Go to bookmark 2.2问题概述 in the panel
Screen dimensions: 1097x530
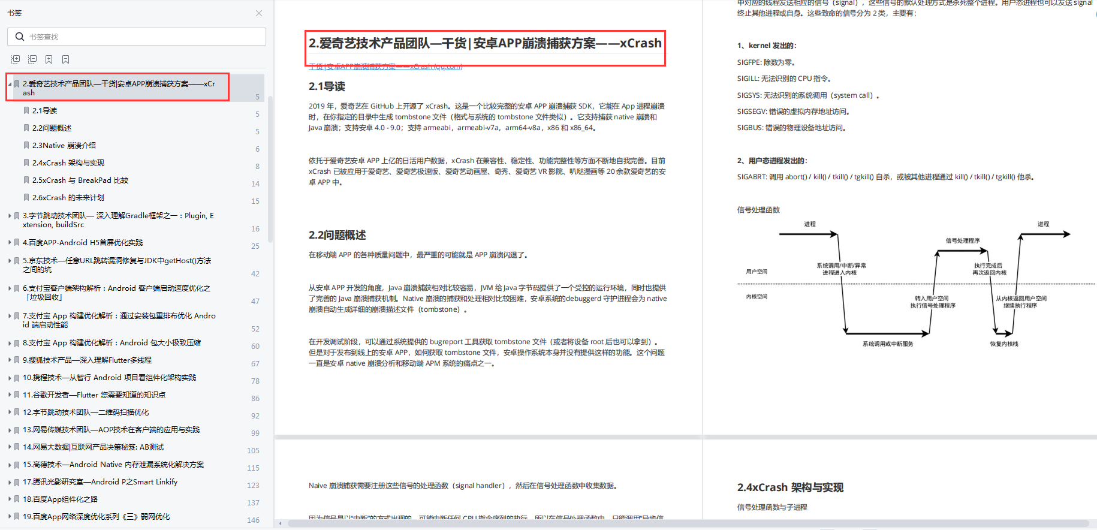[52, 128]
